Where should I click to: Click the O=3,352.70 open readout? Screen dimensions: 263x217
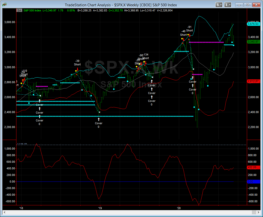click(115, 10)
